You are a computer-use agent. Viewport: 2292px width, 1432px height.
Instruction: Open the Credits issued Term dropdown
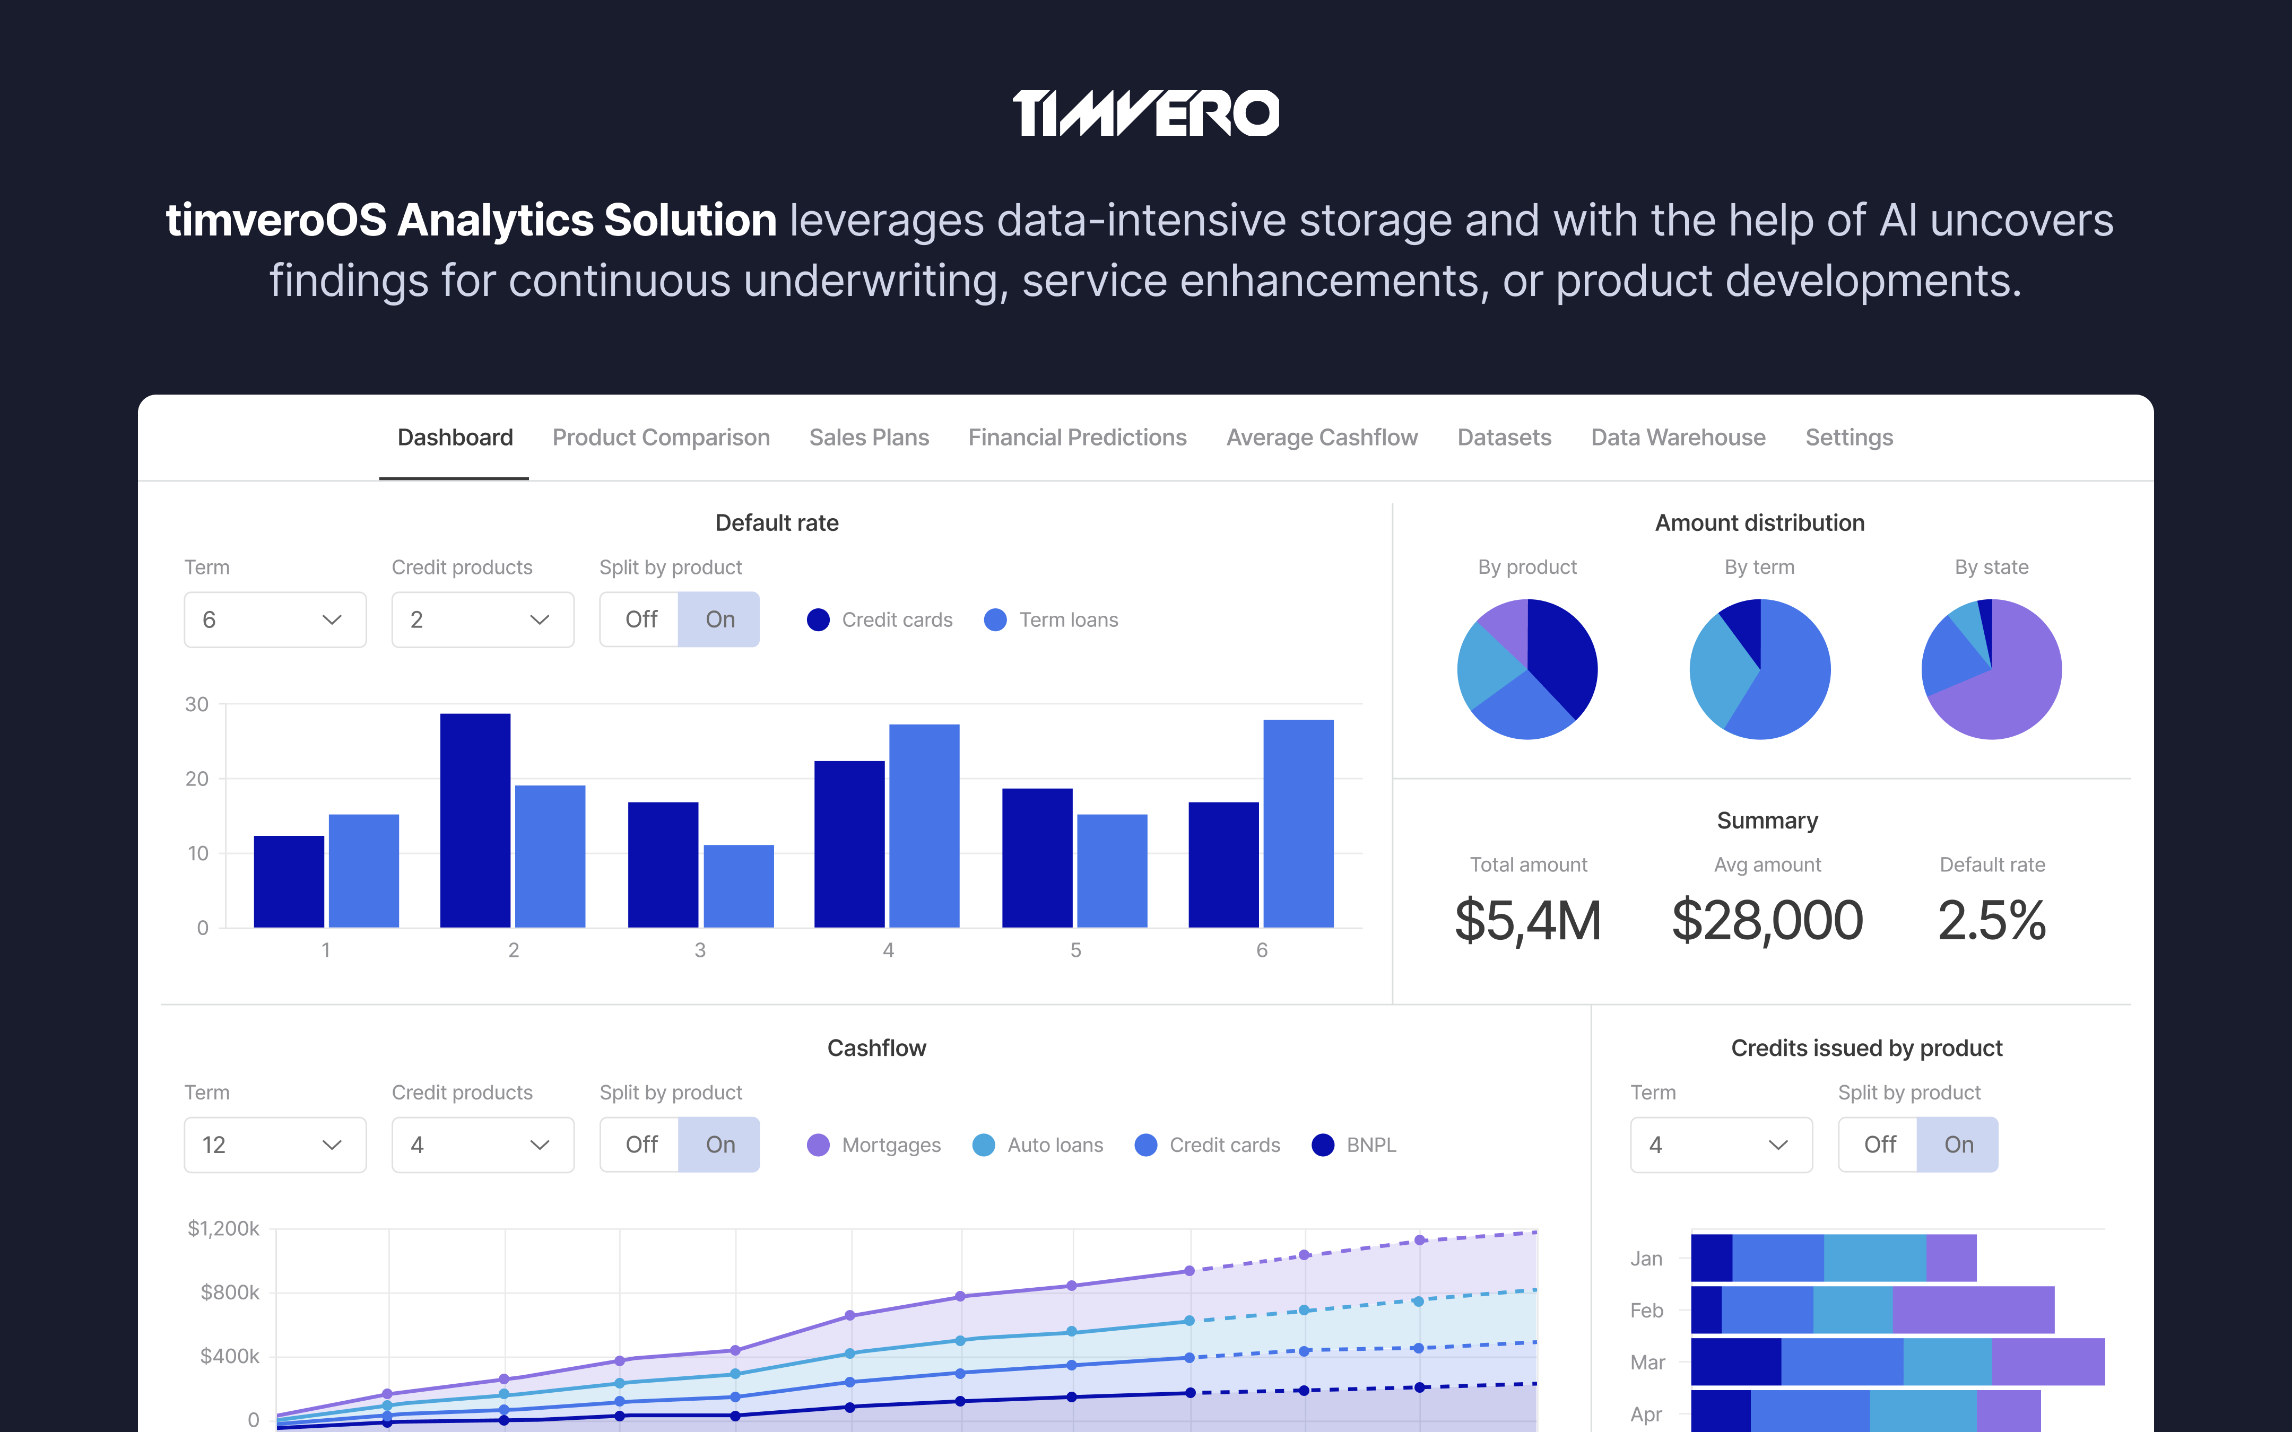(1720, 1145)
